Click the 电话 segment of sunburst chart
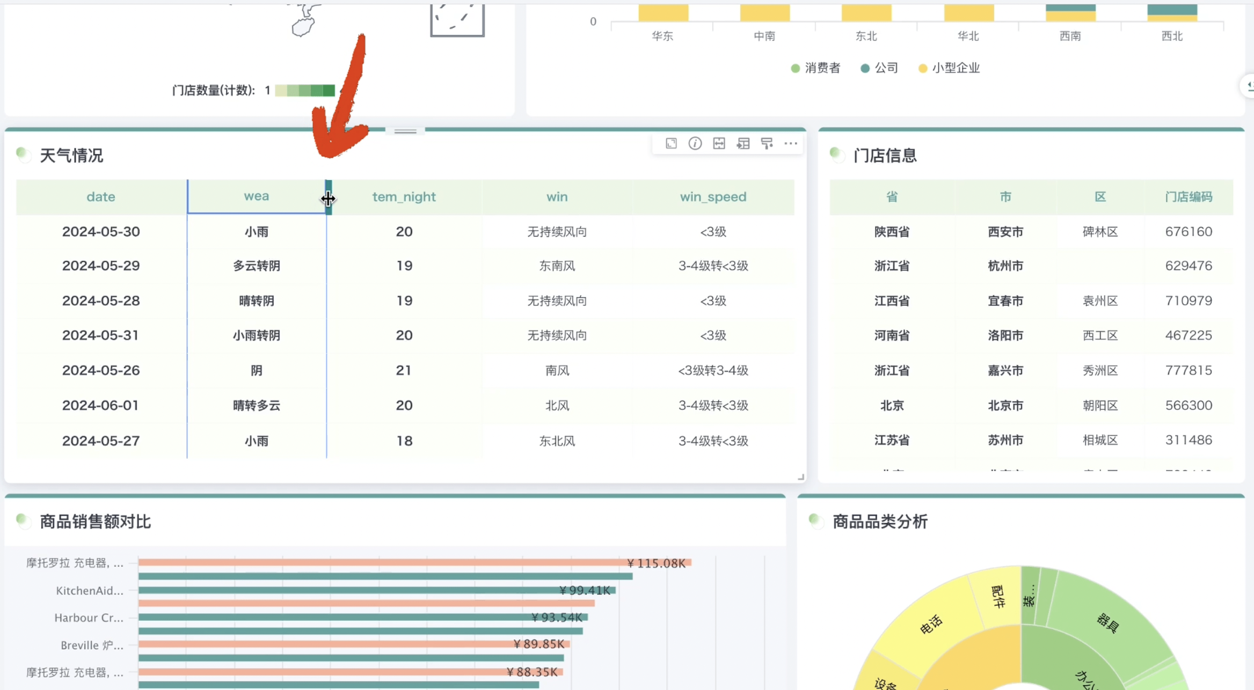Screen dimensions: 1254x690 [x=931, y=624]
